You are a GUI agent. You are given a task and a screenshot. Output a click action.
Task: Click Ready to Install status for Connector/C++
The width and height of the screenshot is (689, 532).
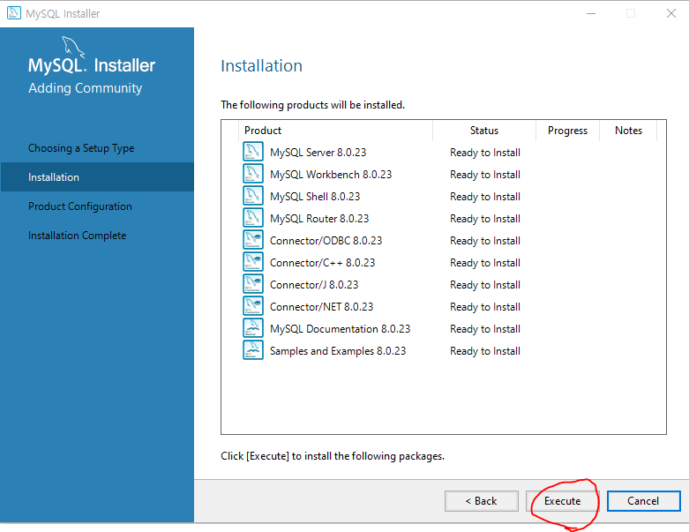coord(485,263)
